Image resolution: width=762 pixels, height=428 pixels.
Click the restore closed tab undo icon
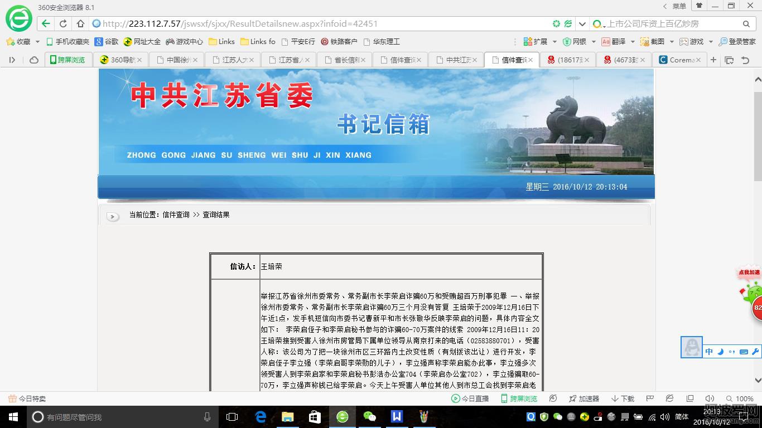click(x=744, y=60)
